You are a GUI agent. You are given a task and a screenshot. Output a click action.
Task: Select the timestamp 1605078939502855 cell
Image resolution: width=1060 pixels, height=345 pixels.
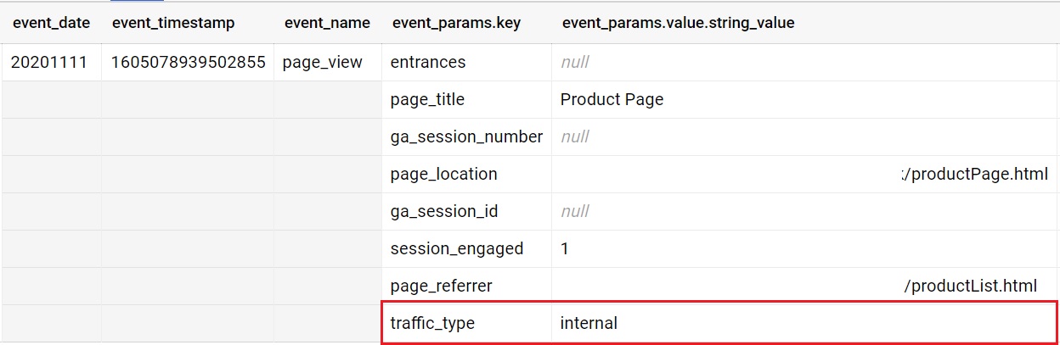pyautogui.click(x=188, y=62)
